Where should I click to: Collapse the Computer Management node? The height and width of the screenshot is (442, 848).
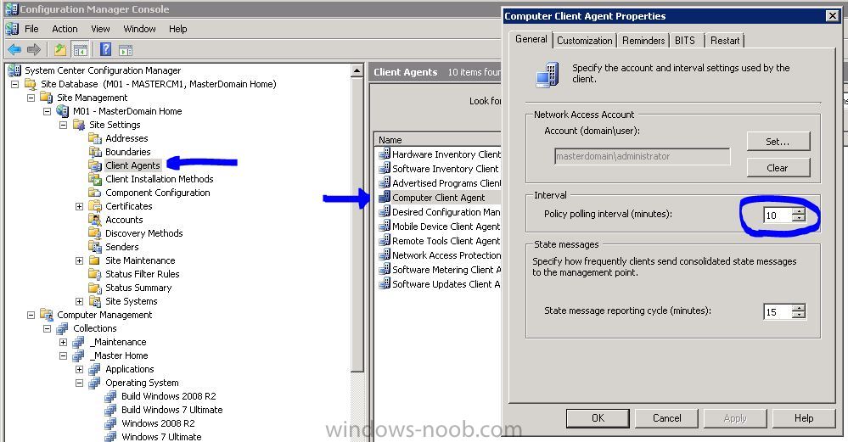coord(31,315)
